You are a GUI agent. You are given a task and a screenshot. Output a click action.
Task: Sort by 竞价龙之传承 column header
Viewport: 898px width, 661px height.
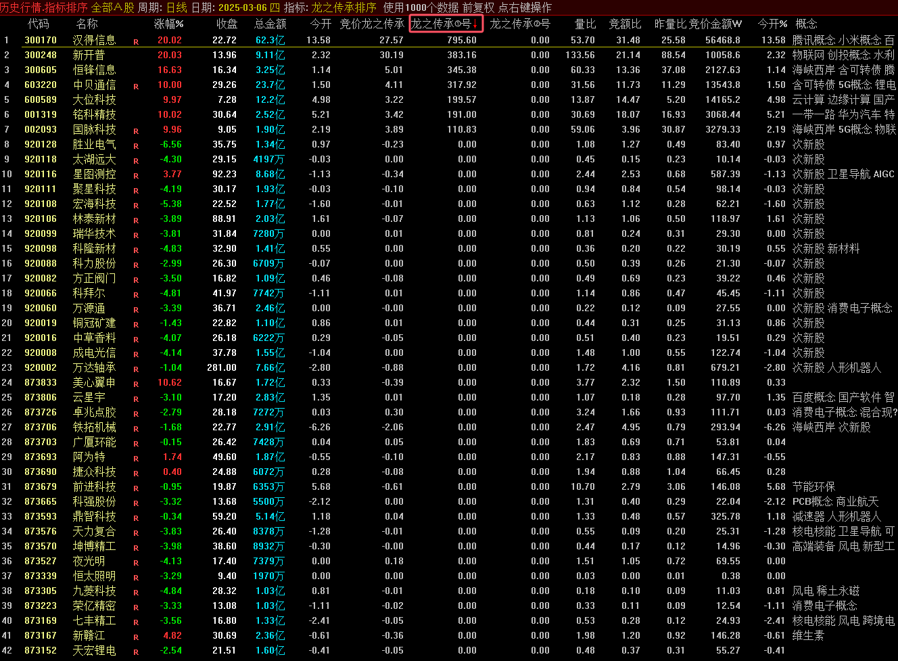[x=372, y=24]
